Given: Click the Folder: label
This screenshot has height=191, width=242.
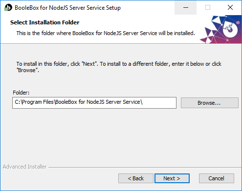Looking at the screenshot, I should point(21,93).
